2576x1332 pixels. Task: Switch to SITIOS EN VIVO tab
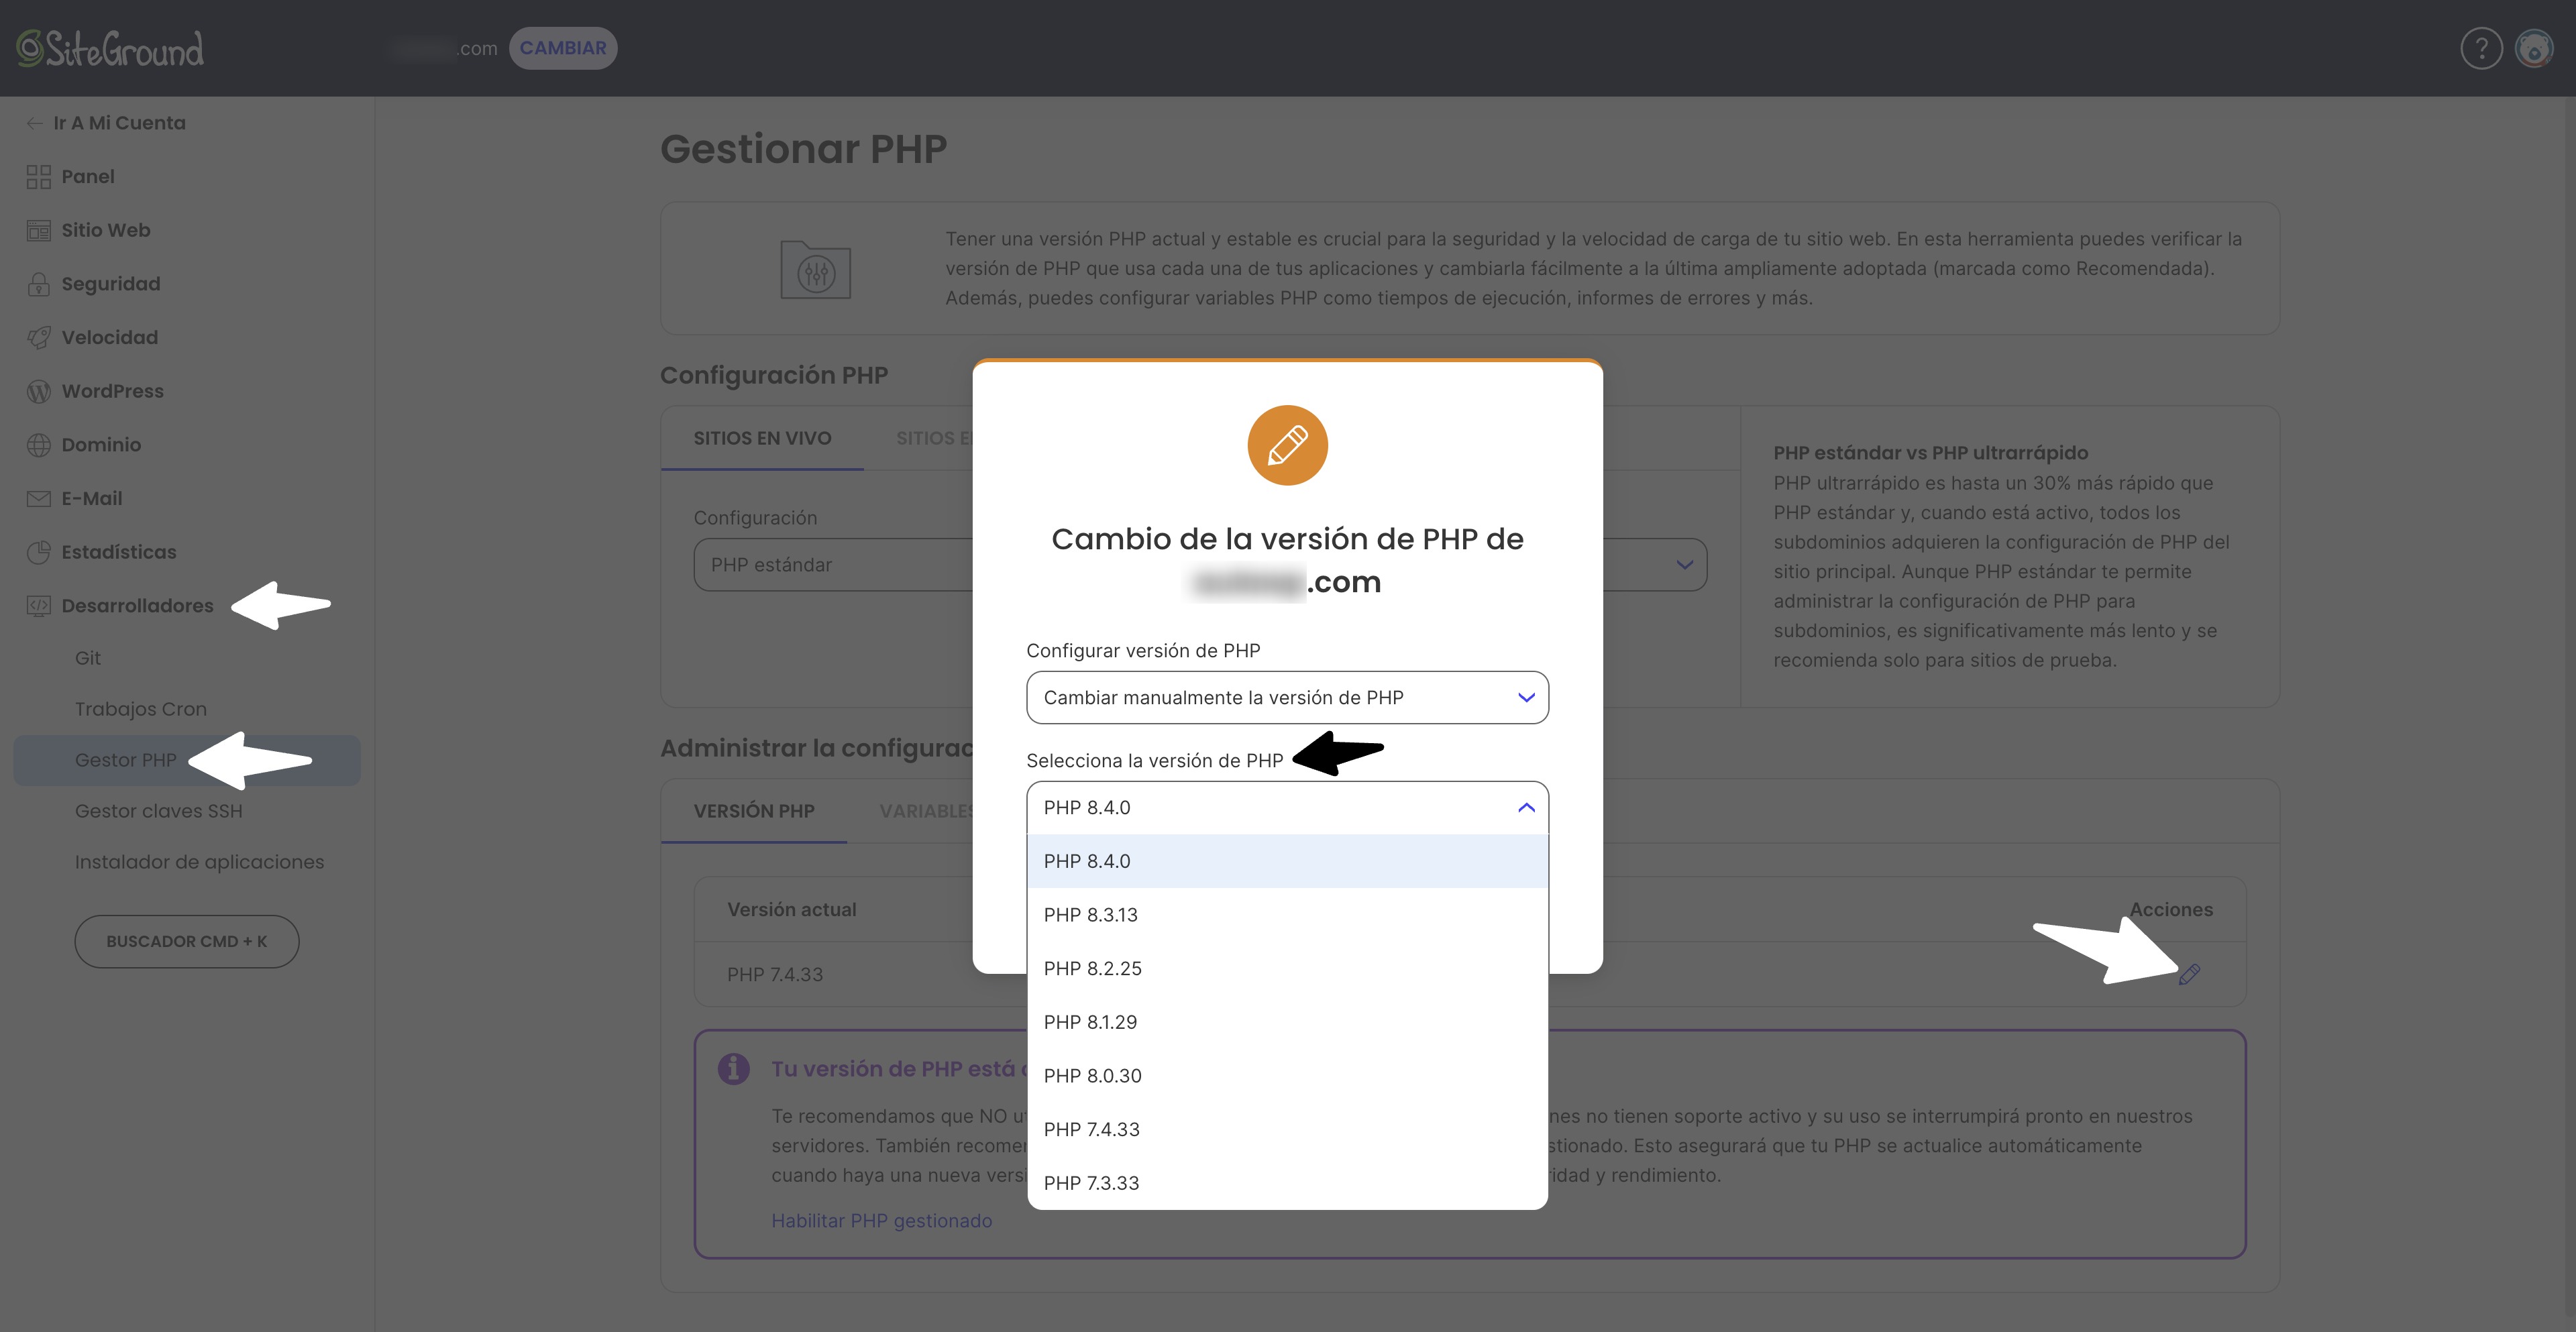pyautogui.click(x=762, y=438)
